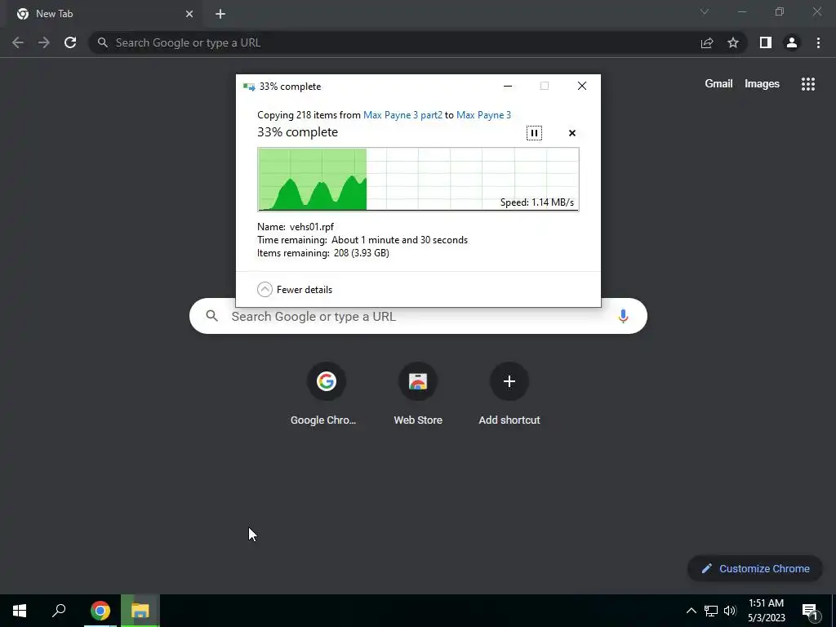This screenshot has width=836, height=627.
Task: Click the search magnifier in page search box
Action: 211,316
